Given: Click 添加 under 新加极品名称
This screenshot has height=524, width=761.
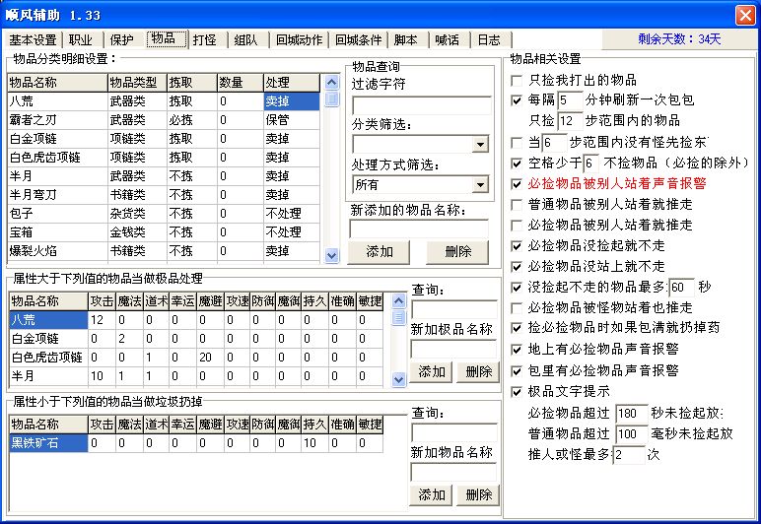Looking at the screenshot, I should 431,371.
